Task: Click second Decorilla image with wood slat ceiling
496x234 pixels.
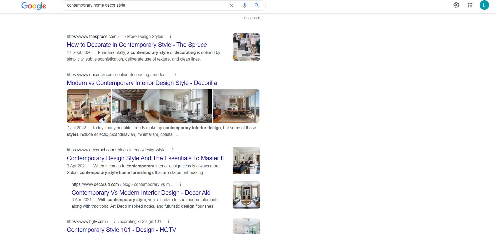Action: (x=135, y=106)
